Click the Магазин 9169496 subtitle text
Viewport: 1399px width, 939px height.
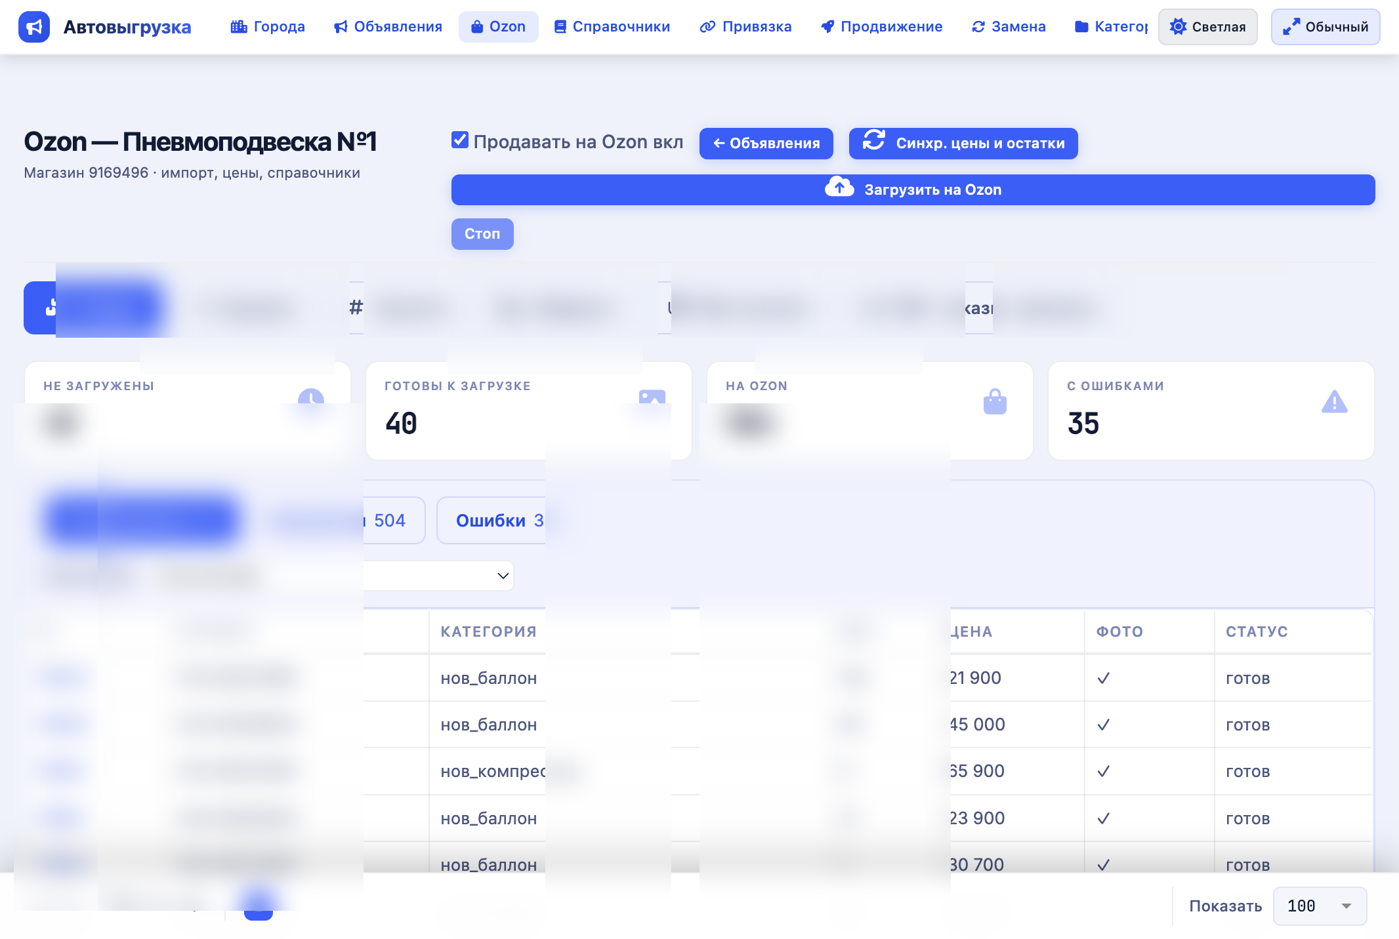click(192, 173)
